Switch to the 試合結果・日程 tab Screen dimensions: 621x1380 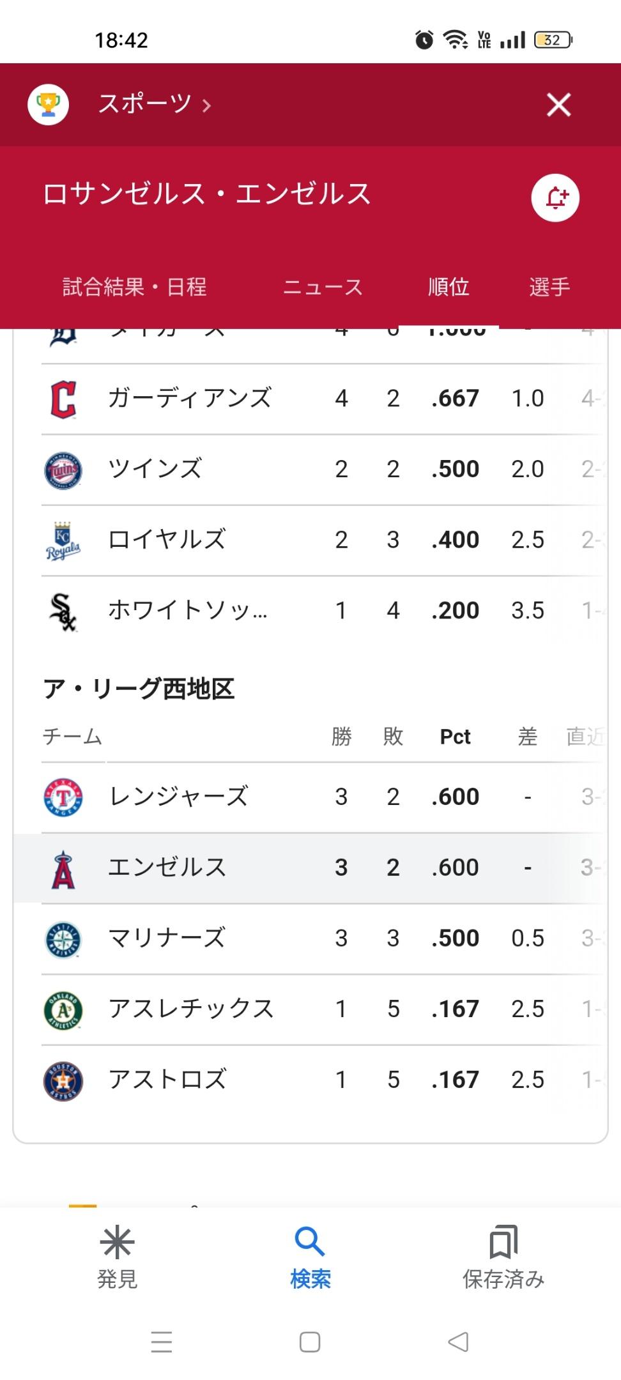click(135, 287)
